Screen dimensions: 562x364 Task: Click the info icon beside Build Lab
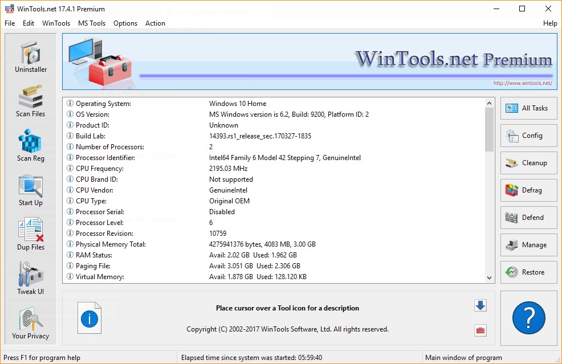click(x=70, y=136)
